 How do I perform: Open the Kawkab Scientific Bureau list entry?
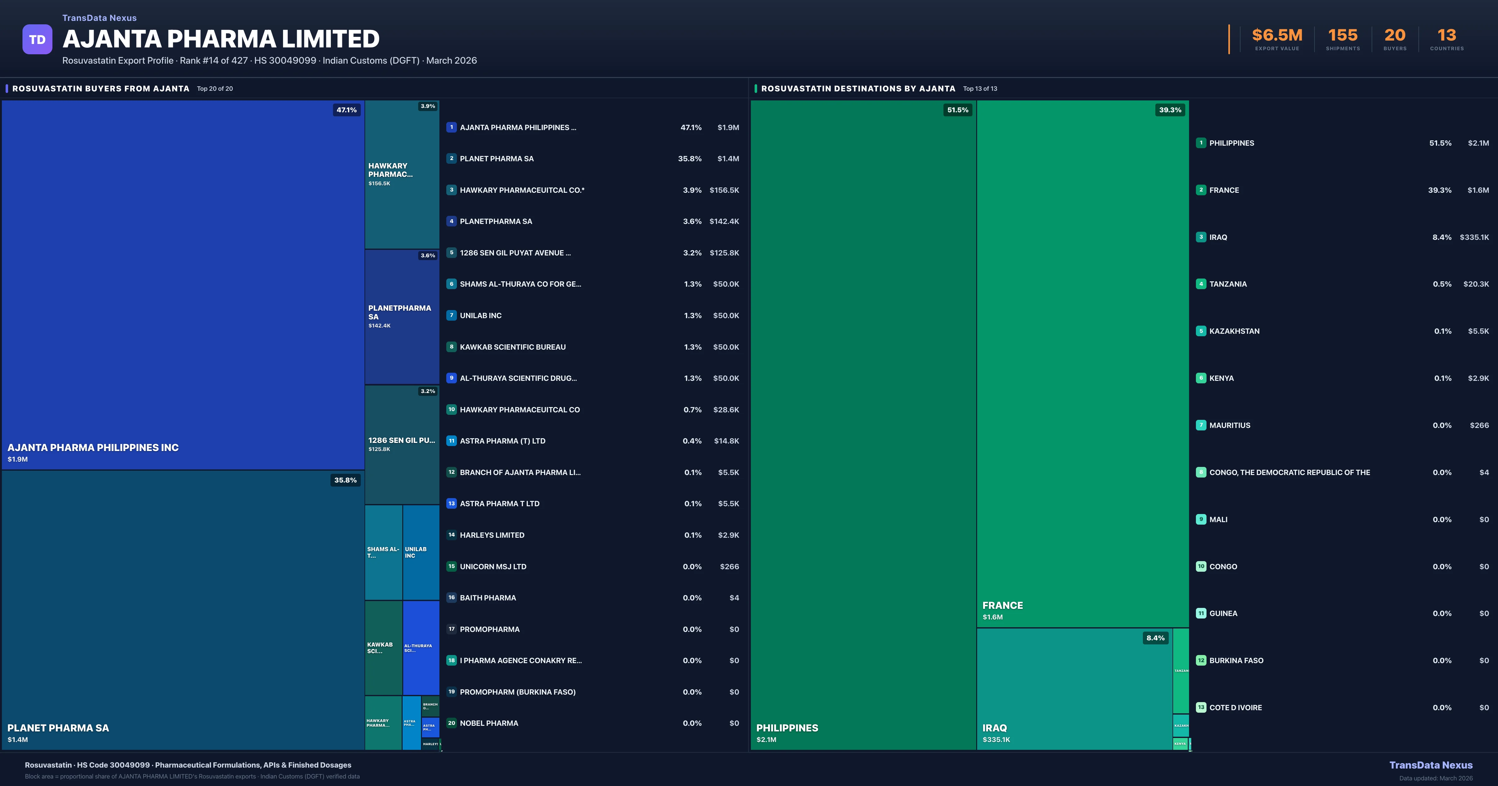512,347
